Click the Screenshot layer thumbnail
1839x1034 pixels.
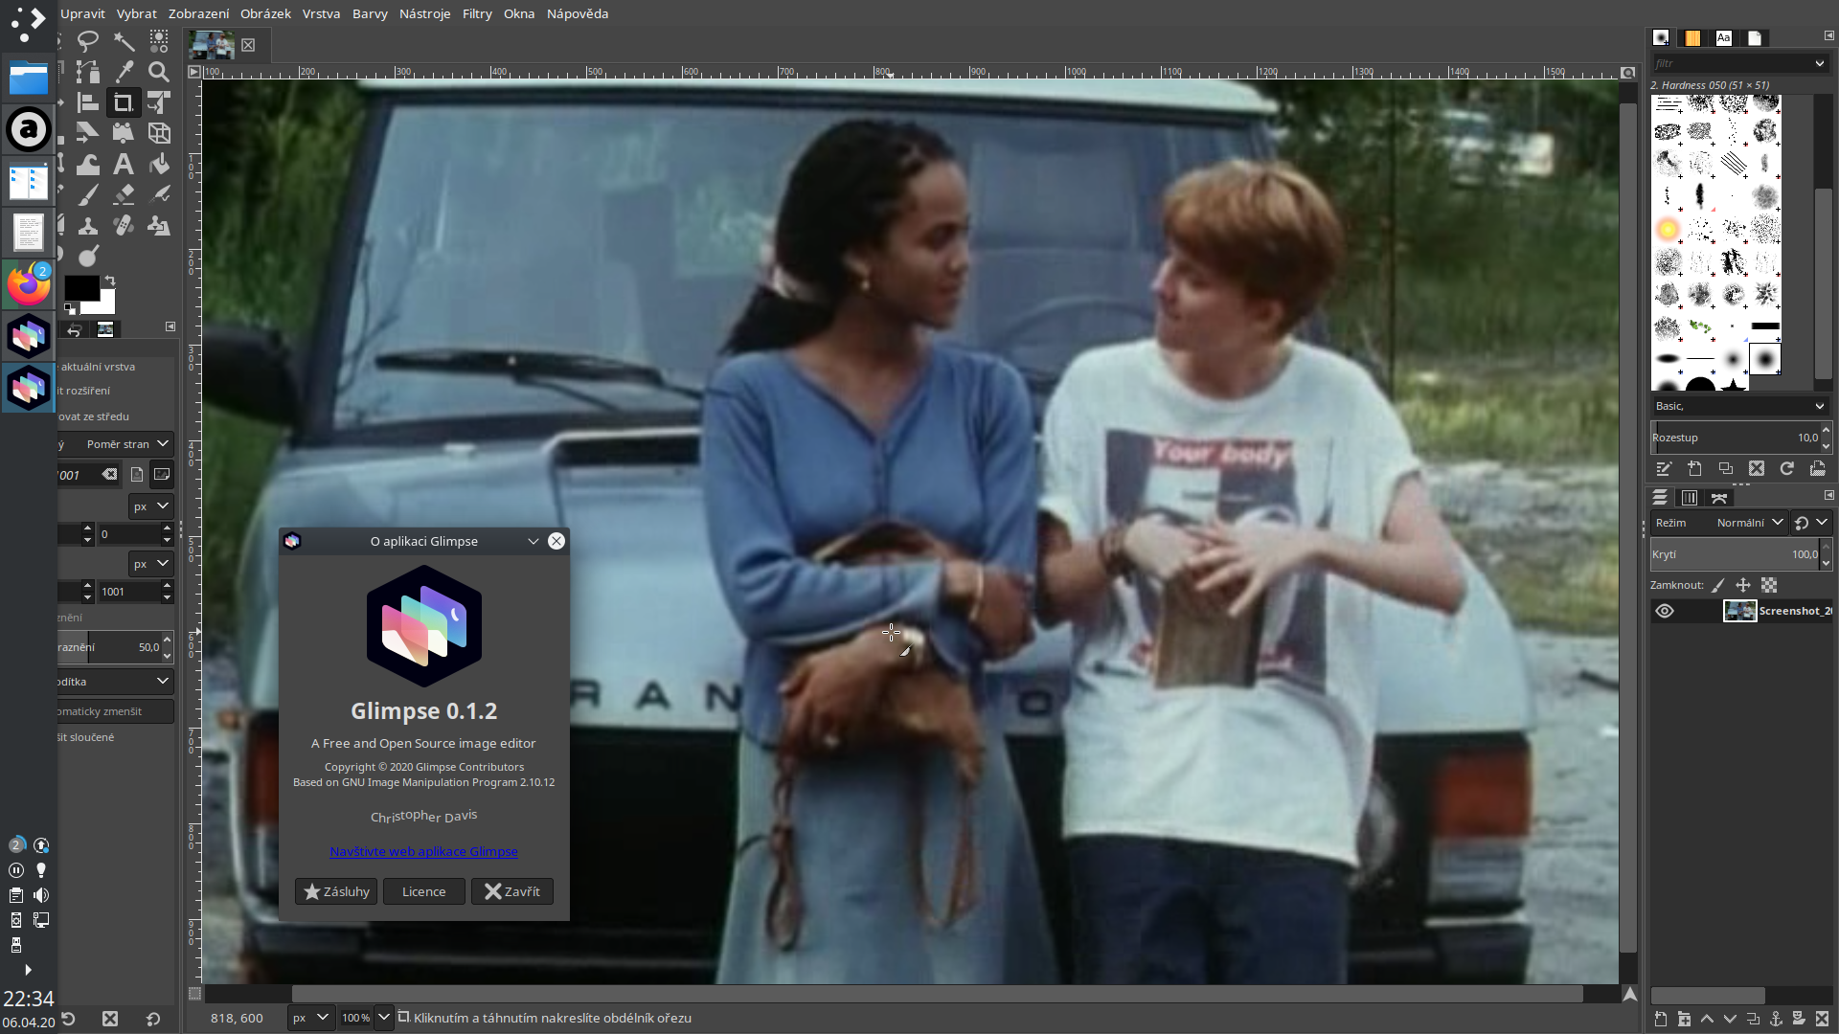[1740, 611]
